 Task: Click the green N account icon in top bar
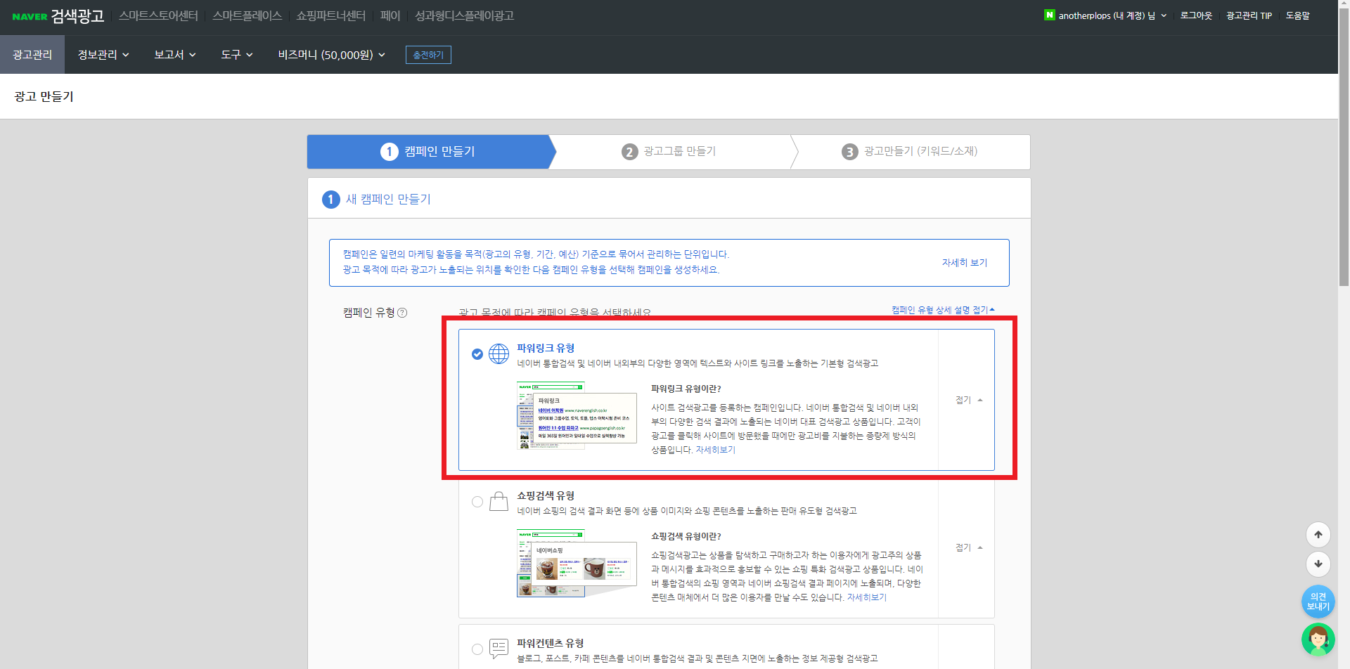pos(1049,14)
